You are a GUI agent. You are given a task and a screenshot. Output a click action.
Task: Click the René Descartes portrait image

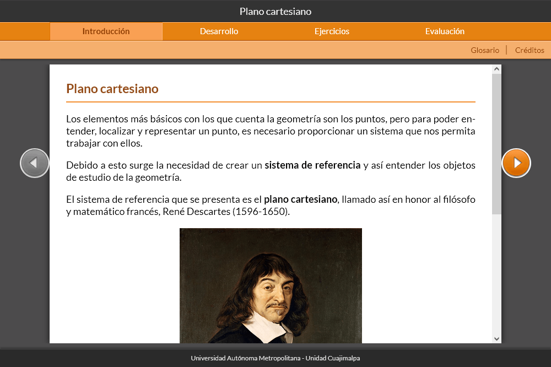coord(271,285)
